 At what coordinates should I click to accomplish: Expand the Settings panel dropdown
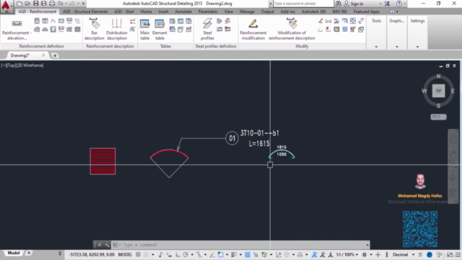(x=417, y=46)
